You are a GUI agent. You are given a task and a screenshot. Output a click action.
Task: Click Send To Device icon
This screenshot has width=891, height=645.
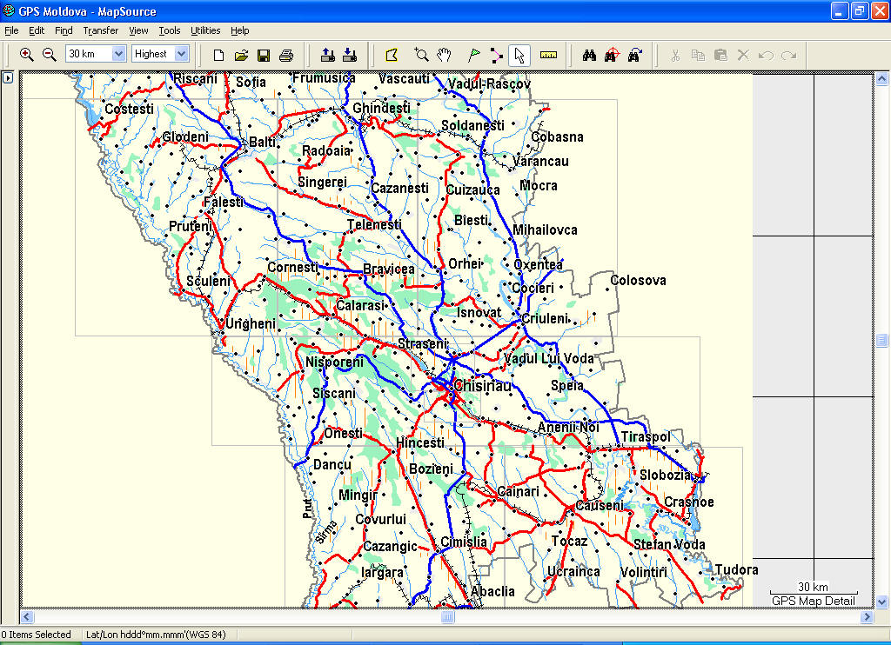pos(328,55)
